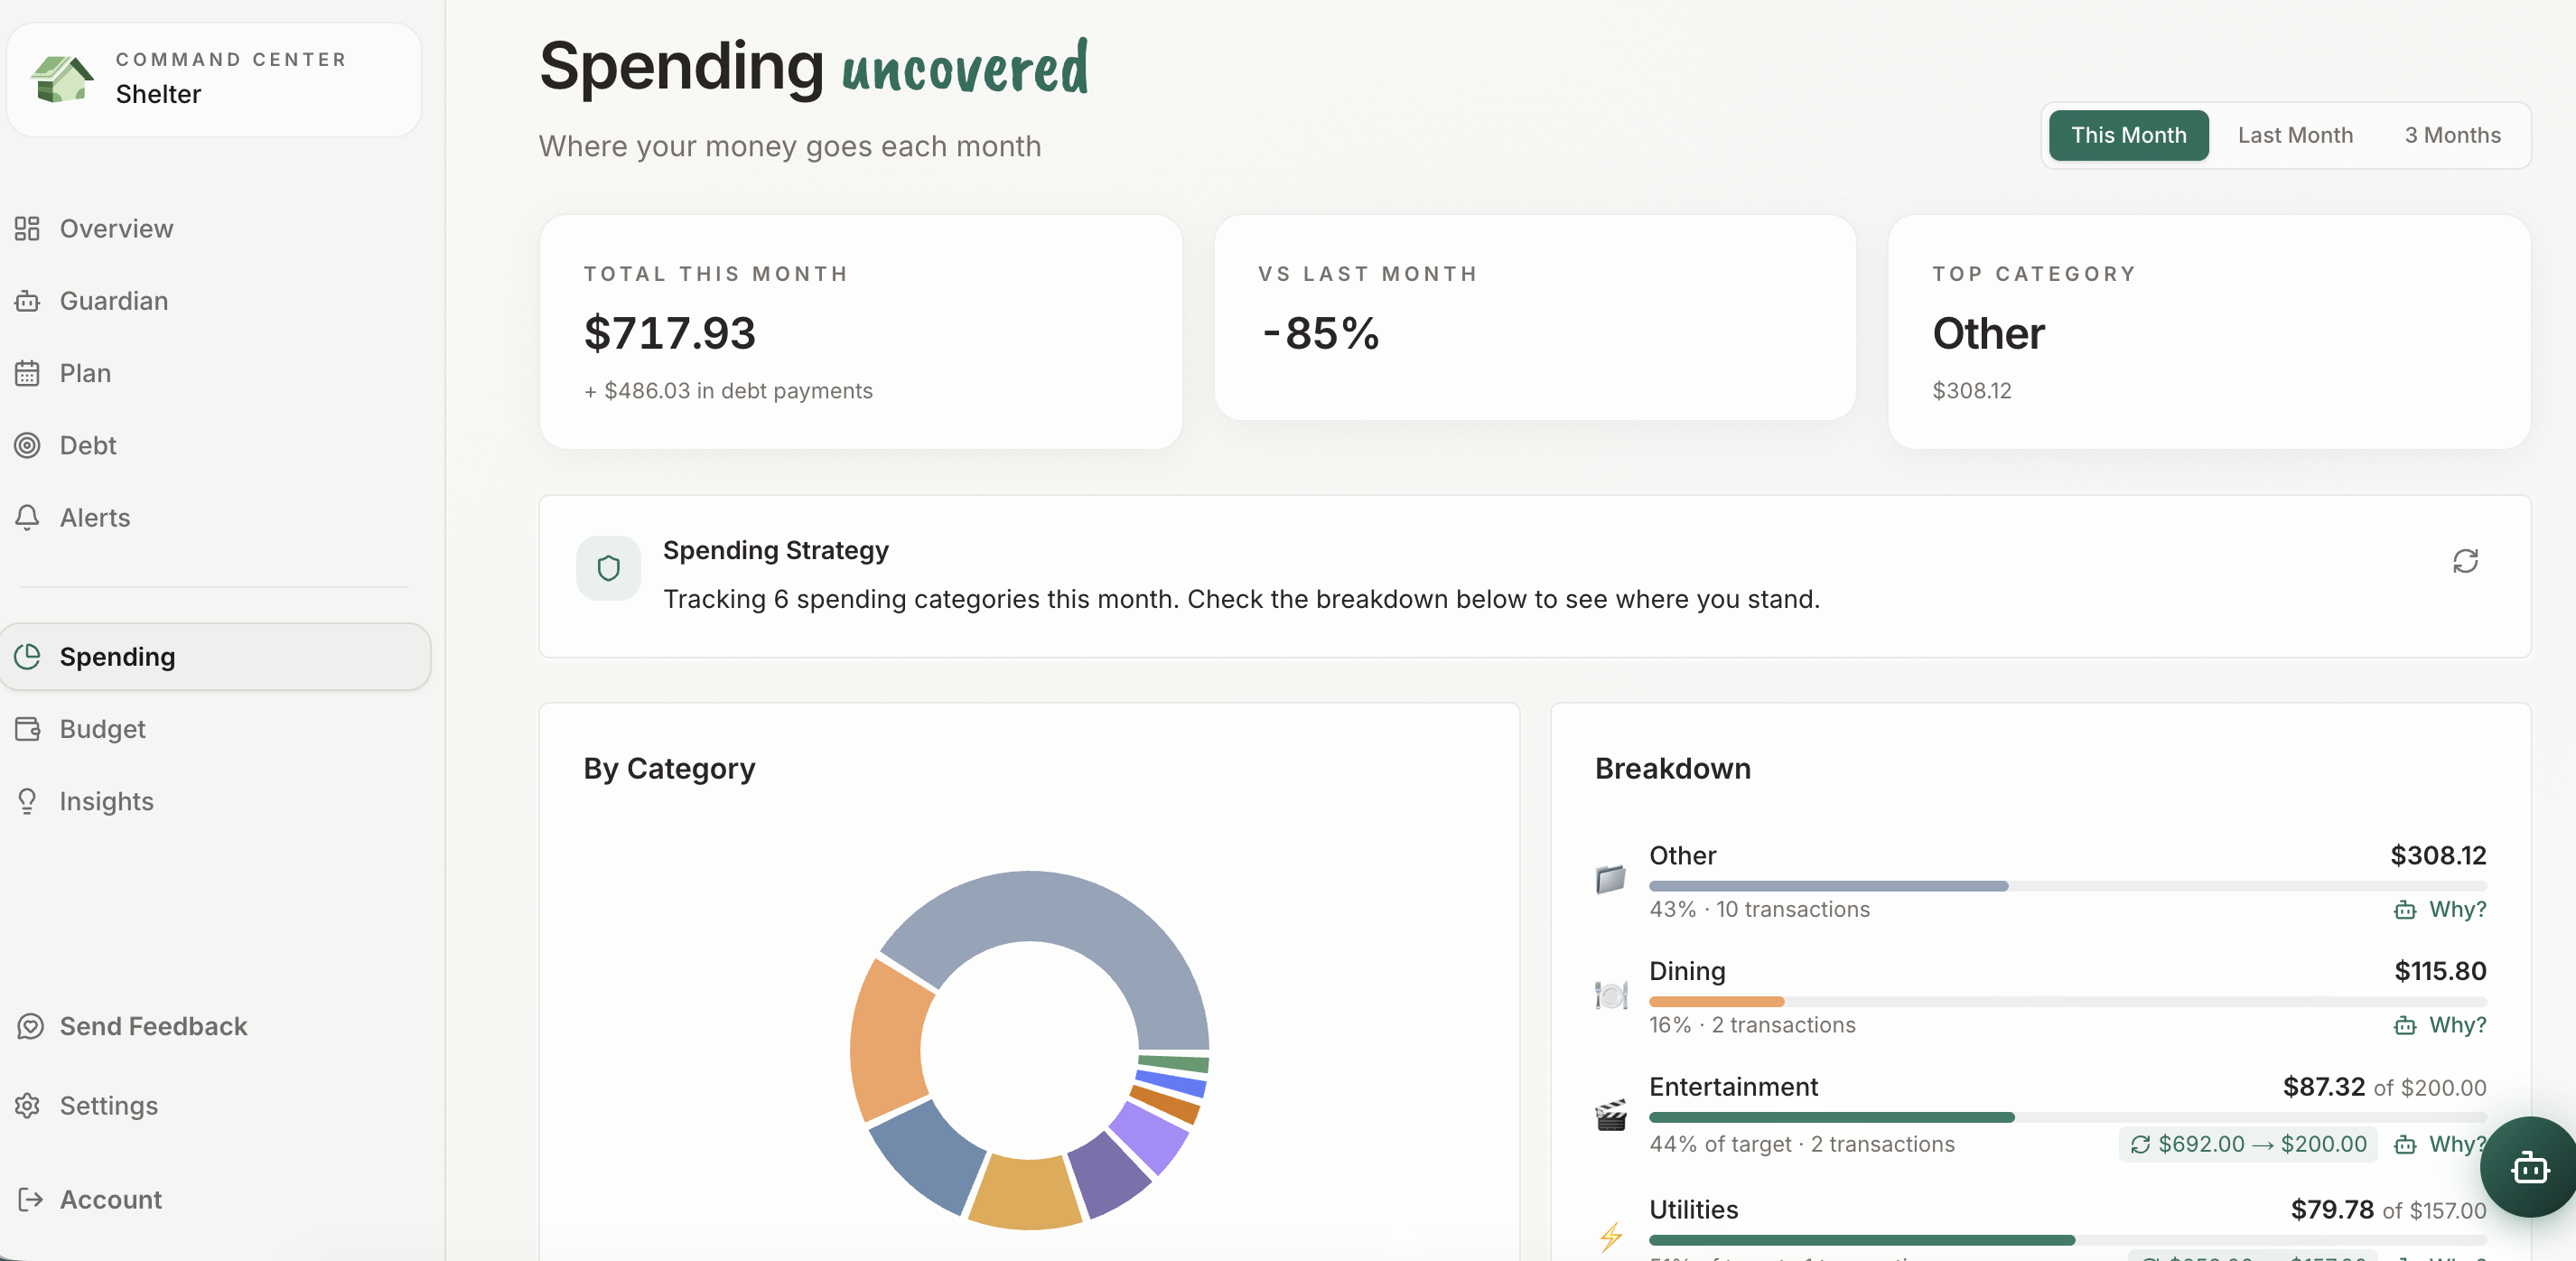The width and height of the screenshot is (2576, 1261).
Task: Click the lightbulb icon for Insights
Action: point(27,801)
